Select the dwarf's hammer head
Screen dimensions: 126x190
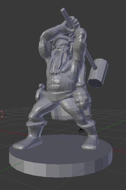tap(98, 73)
